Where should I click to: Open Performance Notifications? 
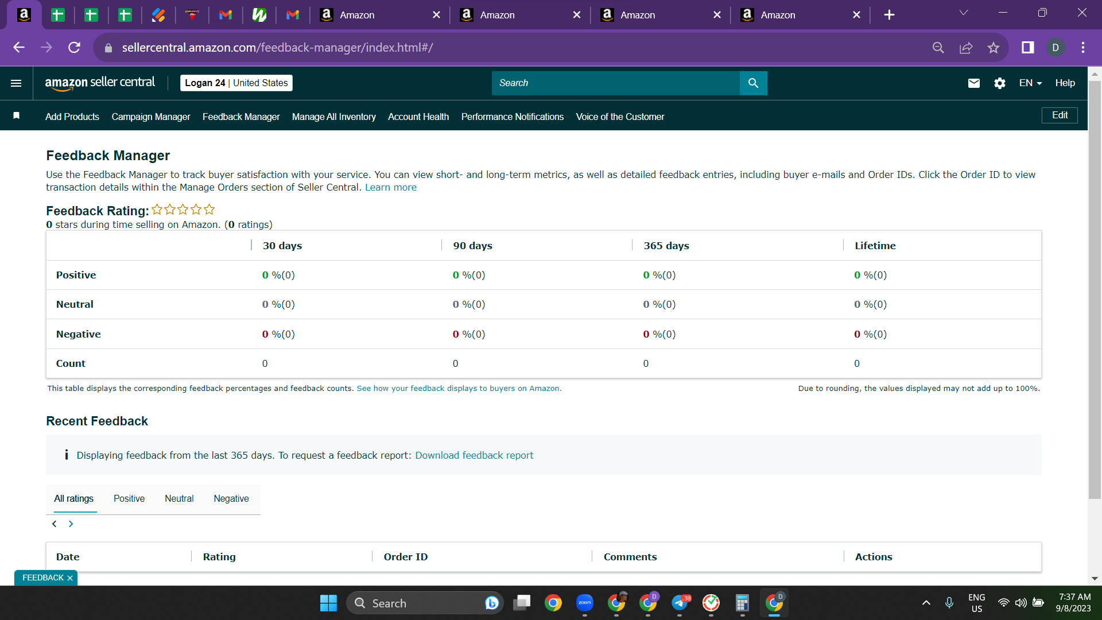coord(513,117)
